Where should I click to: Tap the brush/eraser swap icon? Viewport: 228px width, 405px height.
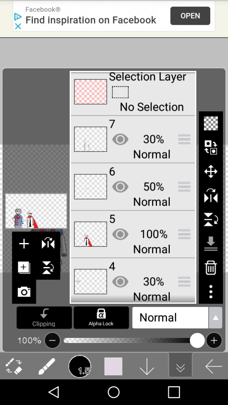(14, 366)
